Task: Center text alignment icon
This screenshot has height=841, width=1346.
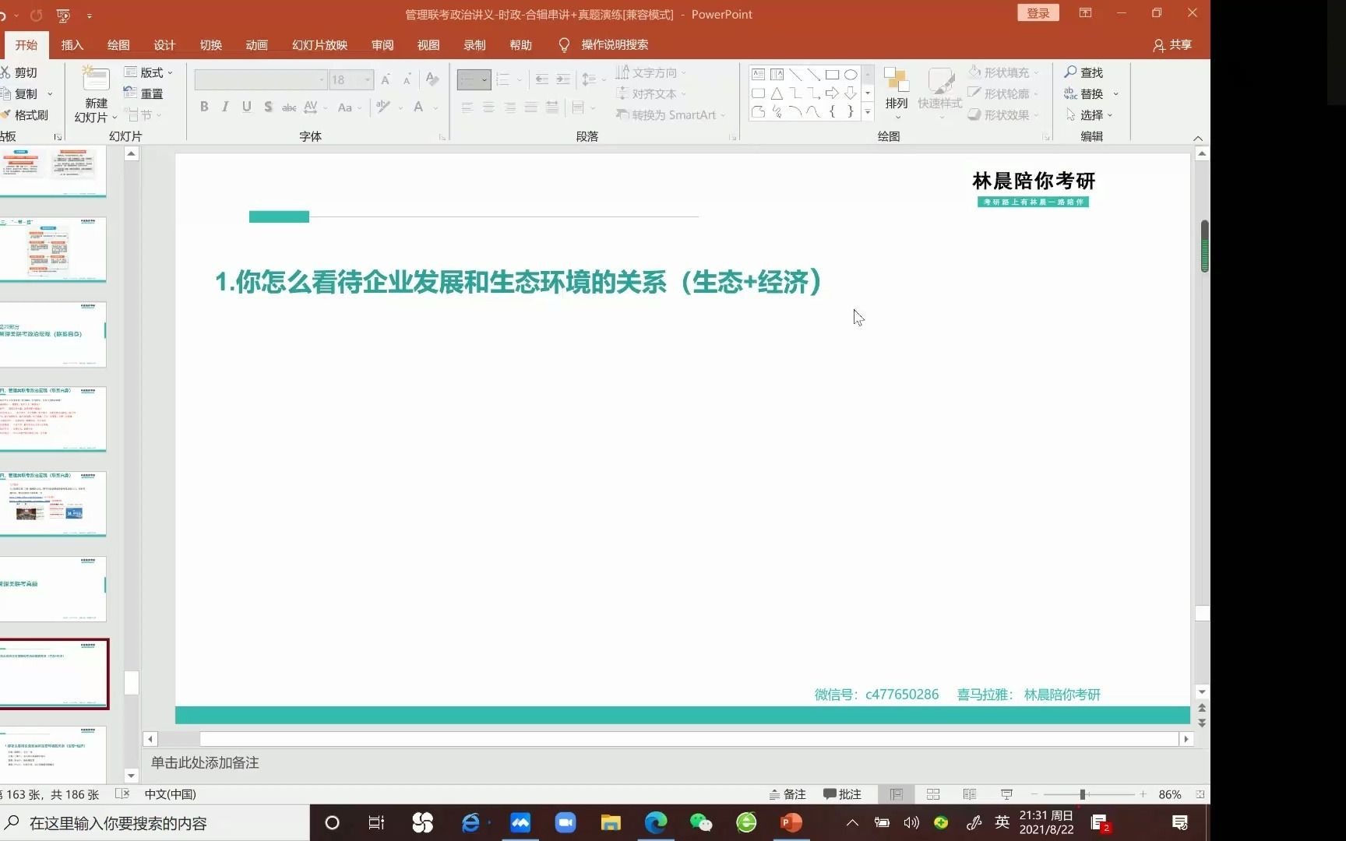Action: (x=488, y=107)
